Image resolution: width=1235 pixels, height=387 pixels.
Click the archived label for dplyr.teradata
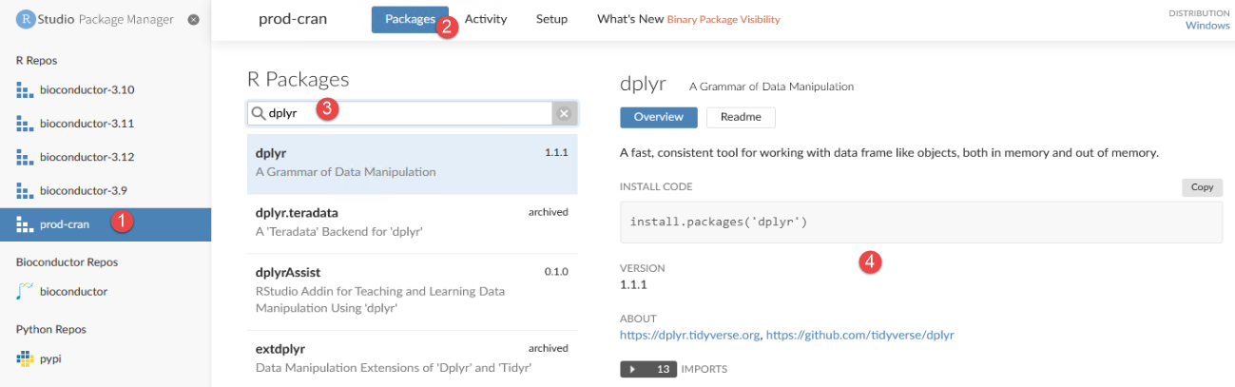coord(549,212)
